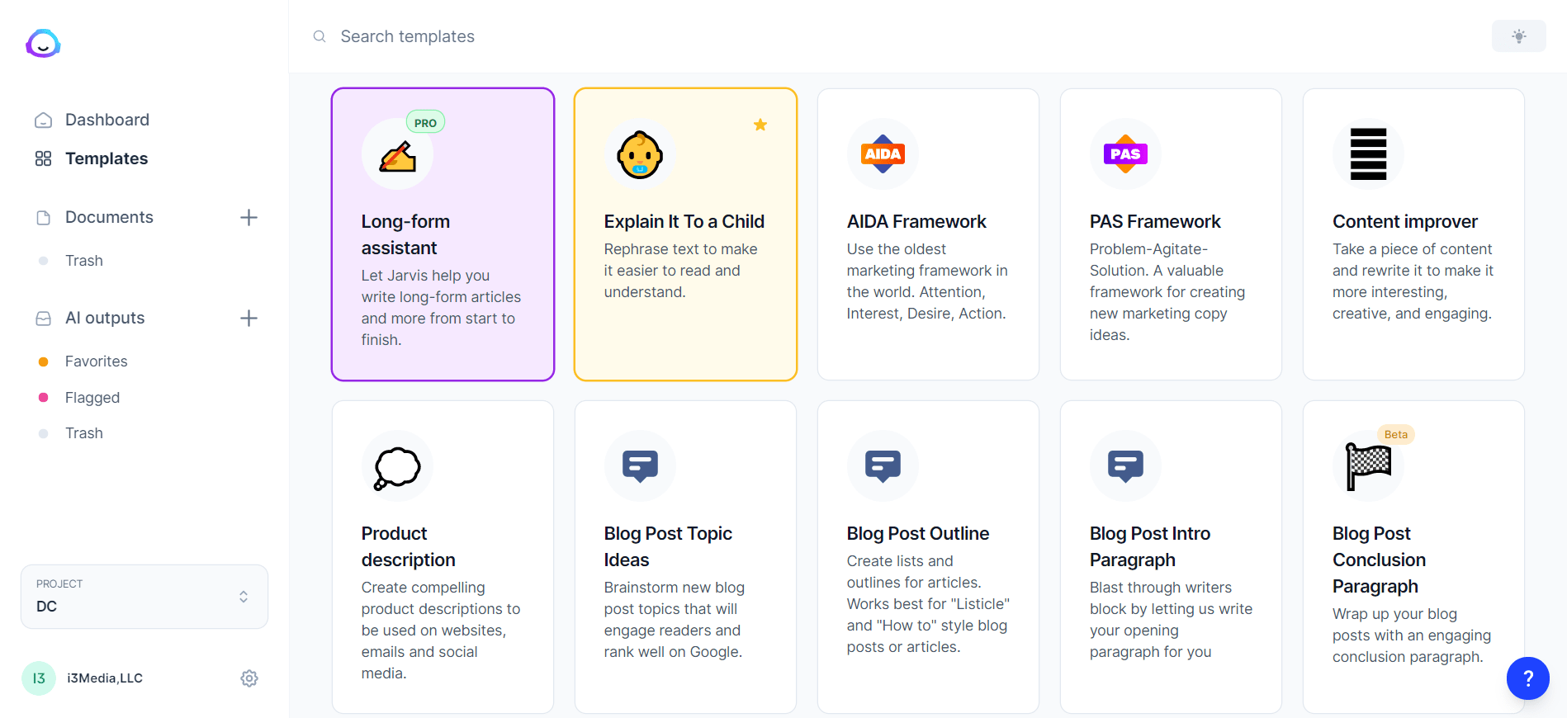Open the Blog Post Topic Ideas title
Viewport: 1567px width, 718px height.
[x=668, y=546]
